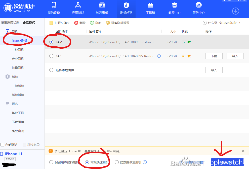Open iTunes刷机 in sidebar
The height and width of the screenshot is (169, 249).
click(19, 41)
